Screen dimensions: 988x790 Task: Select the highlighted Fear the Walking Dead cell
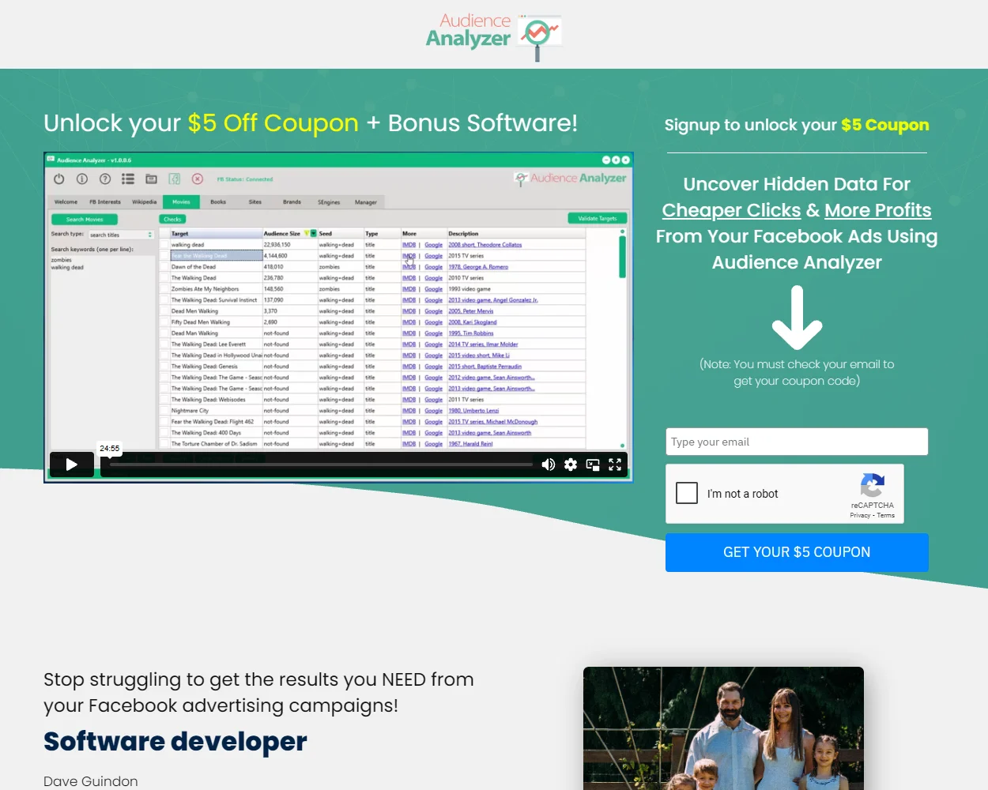[216, 256]
